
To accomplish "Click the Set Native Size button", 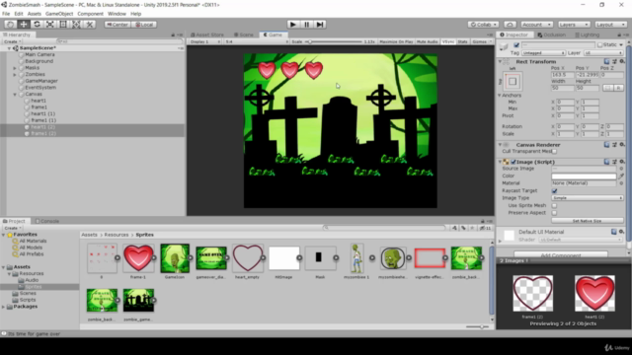I will 588,221.
